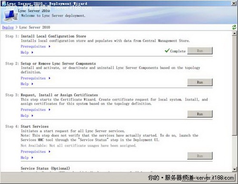The height and width of the screenshot is (184, 238).
Task: Open Prerequisites link under Step 1
Action: coord(33,47)
